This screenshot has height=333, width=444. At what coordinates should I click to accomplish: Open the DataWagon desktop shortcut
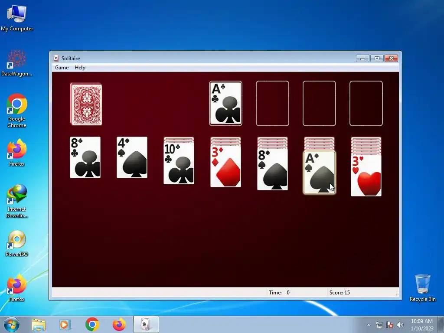pos(17,63)
